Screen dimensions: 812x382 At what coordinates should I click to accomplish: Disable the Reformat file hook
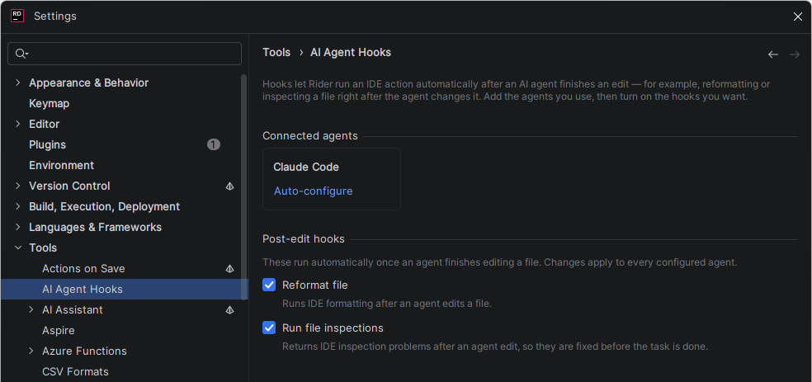pos(269,285)
